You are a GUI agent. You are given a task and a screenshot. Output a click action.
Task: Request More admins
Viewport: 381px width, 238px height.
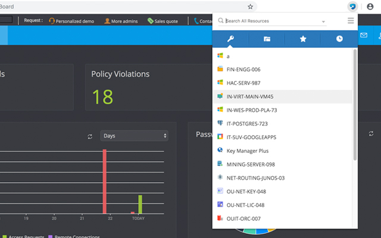tap(121, 21)
